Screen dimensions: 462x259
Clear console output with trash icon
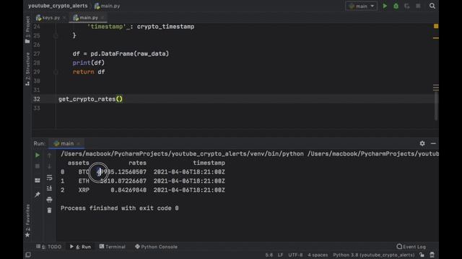49,210
